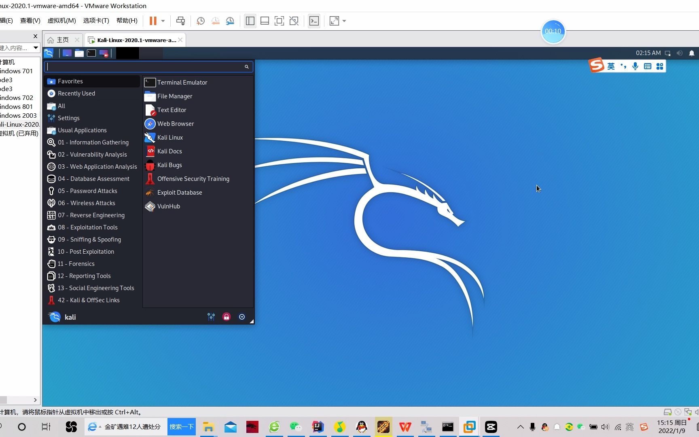Screen dimensions: 699x437
Task: Open QQ penguin icon in Windows taskbar
Action: point(361,427)
